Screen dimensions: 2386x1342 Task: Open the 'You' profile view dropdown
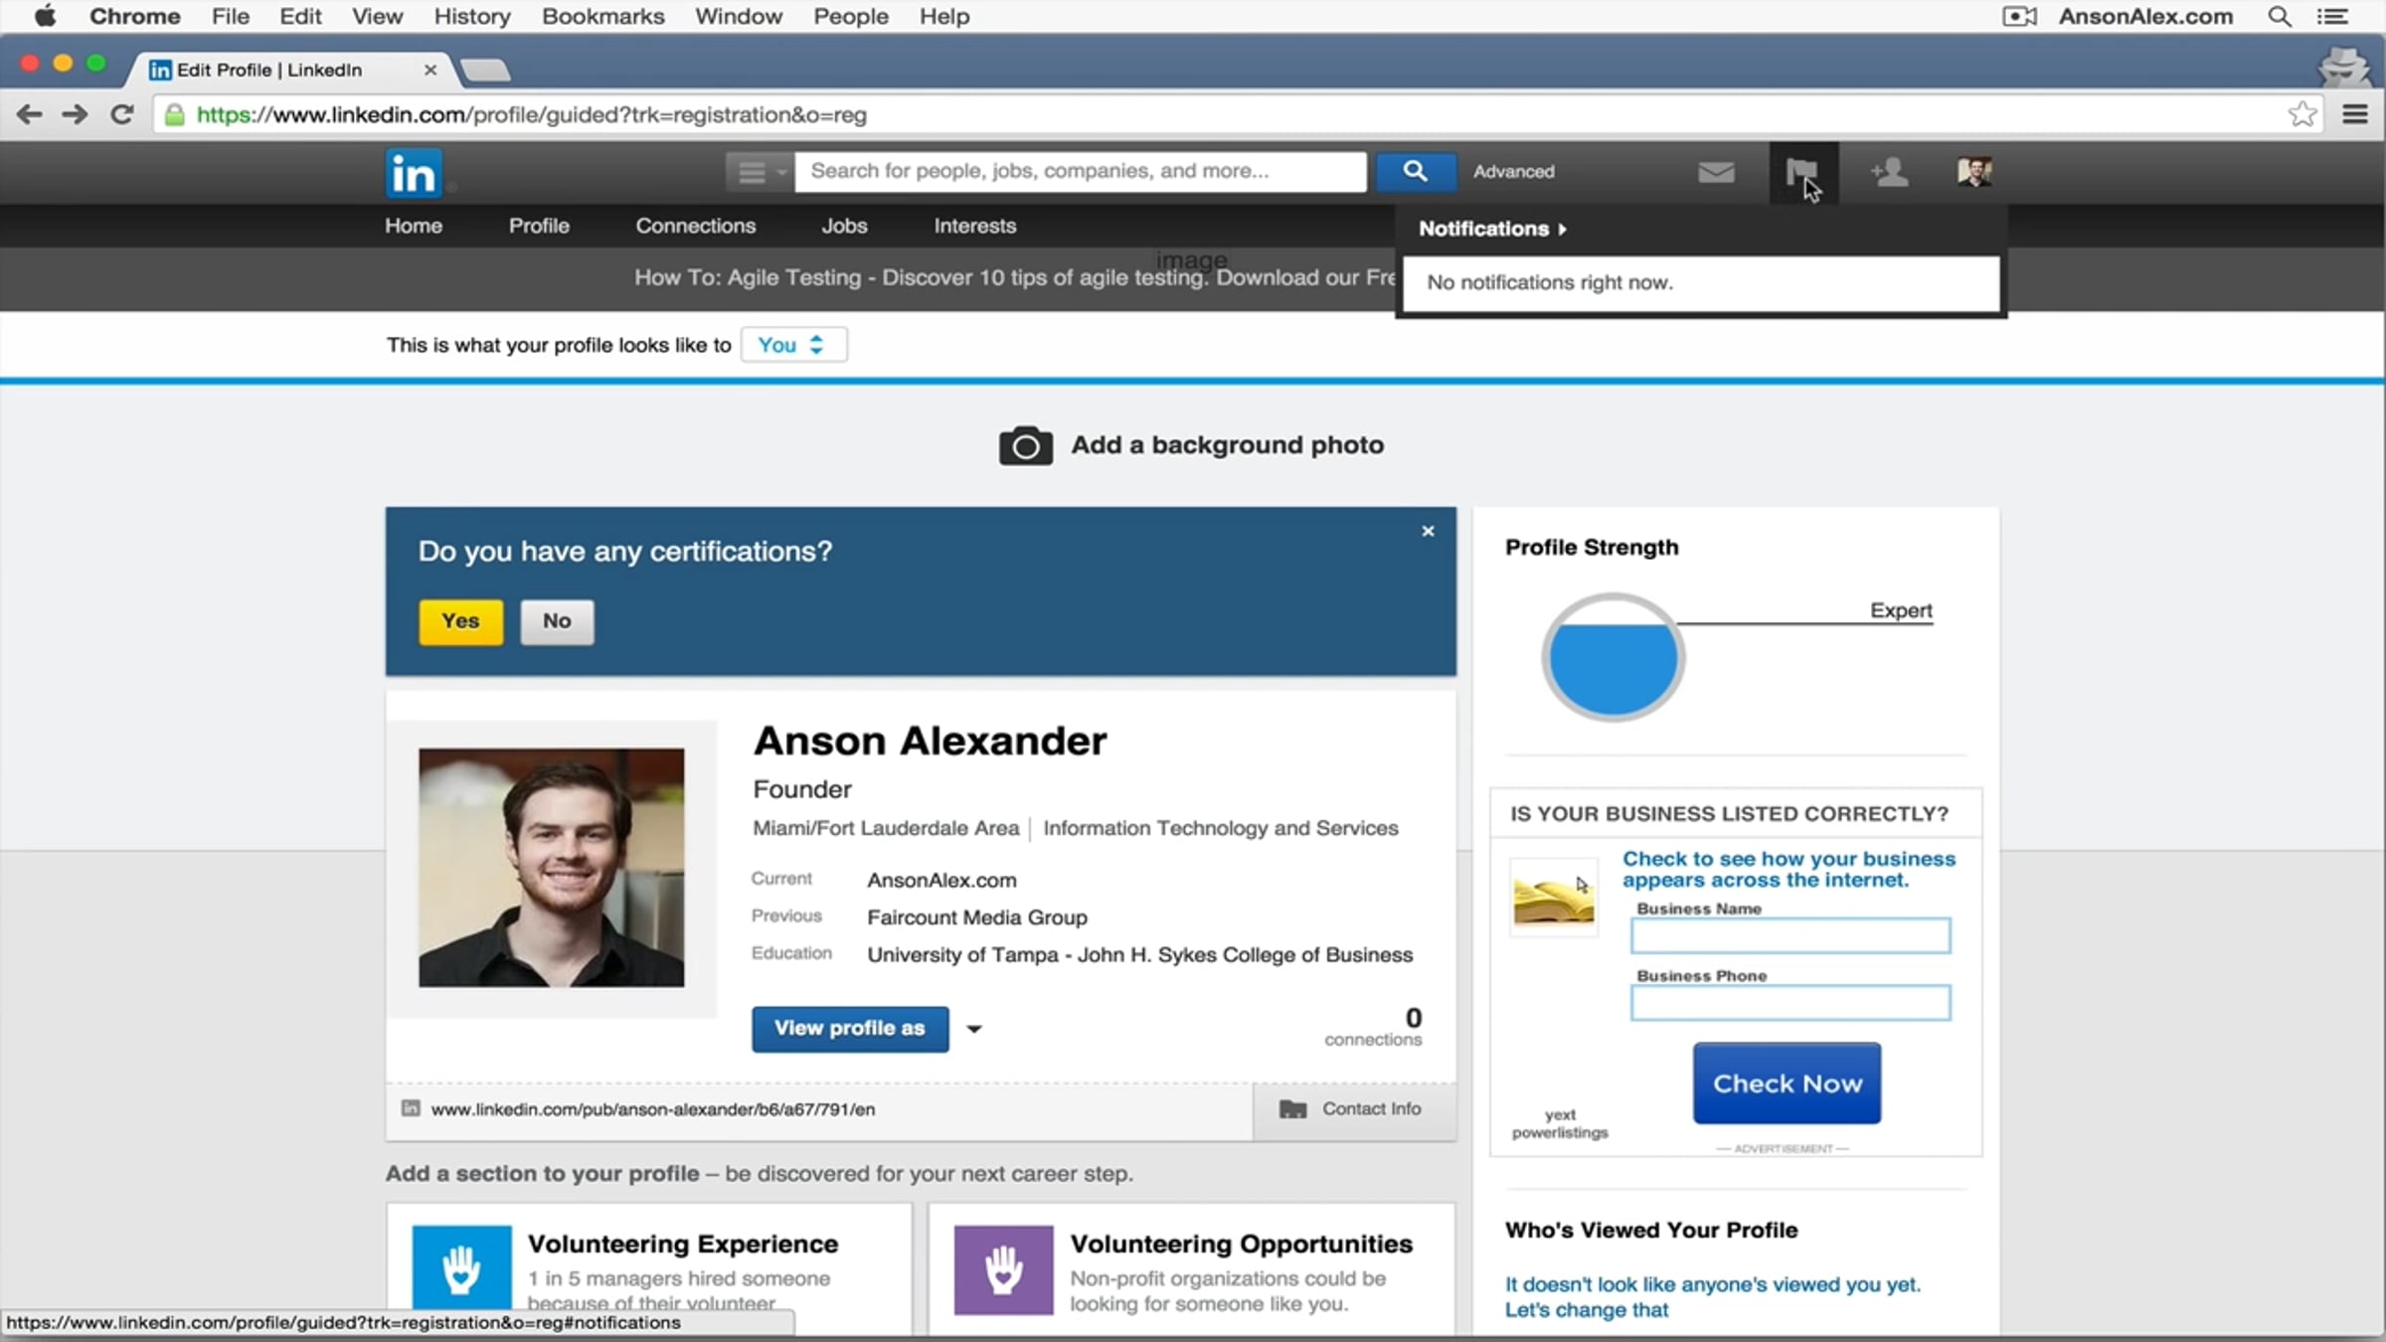792,345
